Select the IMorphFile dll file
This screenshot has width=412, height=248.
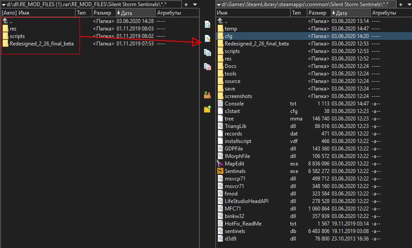[x=314, y=156]
